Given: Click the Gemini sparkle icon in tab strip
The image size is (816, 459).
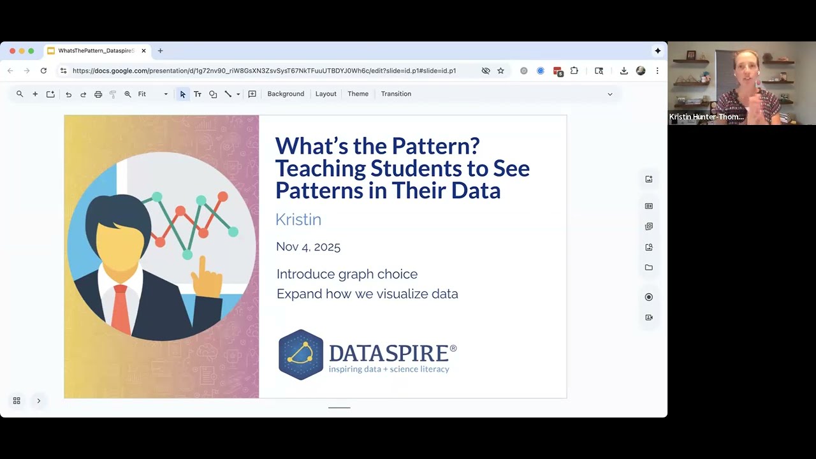Looking at the screenshot, I should (x=657, y=51).
